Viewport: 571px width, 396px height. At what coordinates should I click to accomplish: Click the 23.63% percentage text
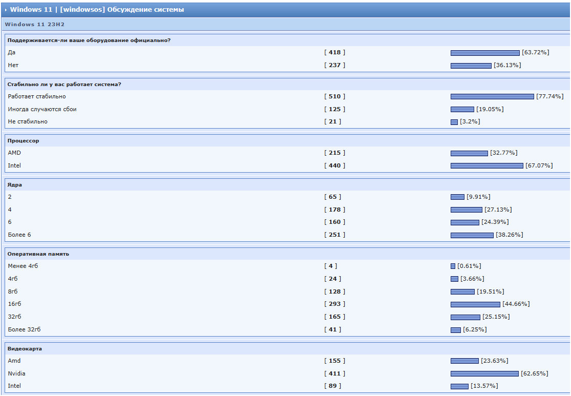click(x=495, y=361)
